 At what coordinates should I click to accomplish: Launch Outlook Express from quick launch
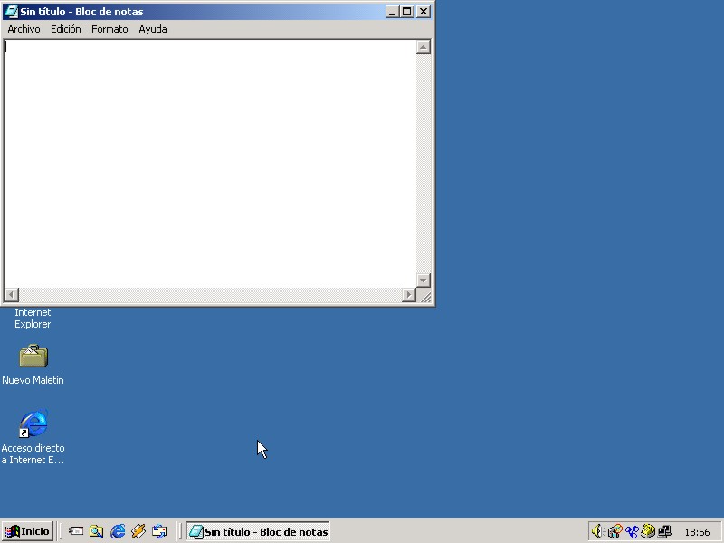tap(159, 531)
